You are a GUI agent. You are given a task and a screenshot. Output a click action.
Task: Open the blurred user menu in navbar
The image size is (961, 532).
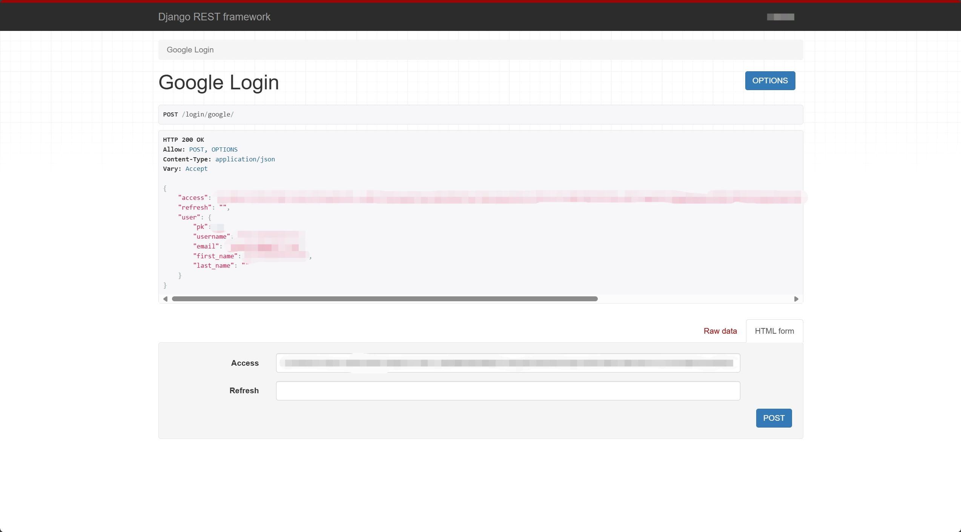780,17
